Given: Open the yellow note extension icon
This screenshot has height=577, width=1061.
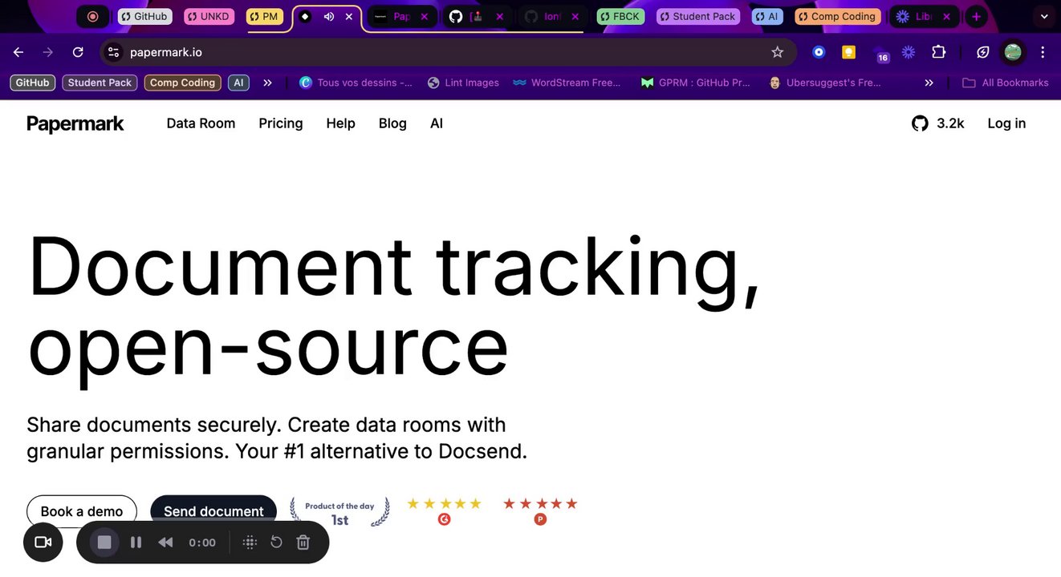Looking at the screenshot, I should tap(848, 52).
